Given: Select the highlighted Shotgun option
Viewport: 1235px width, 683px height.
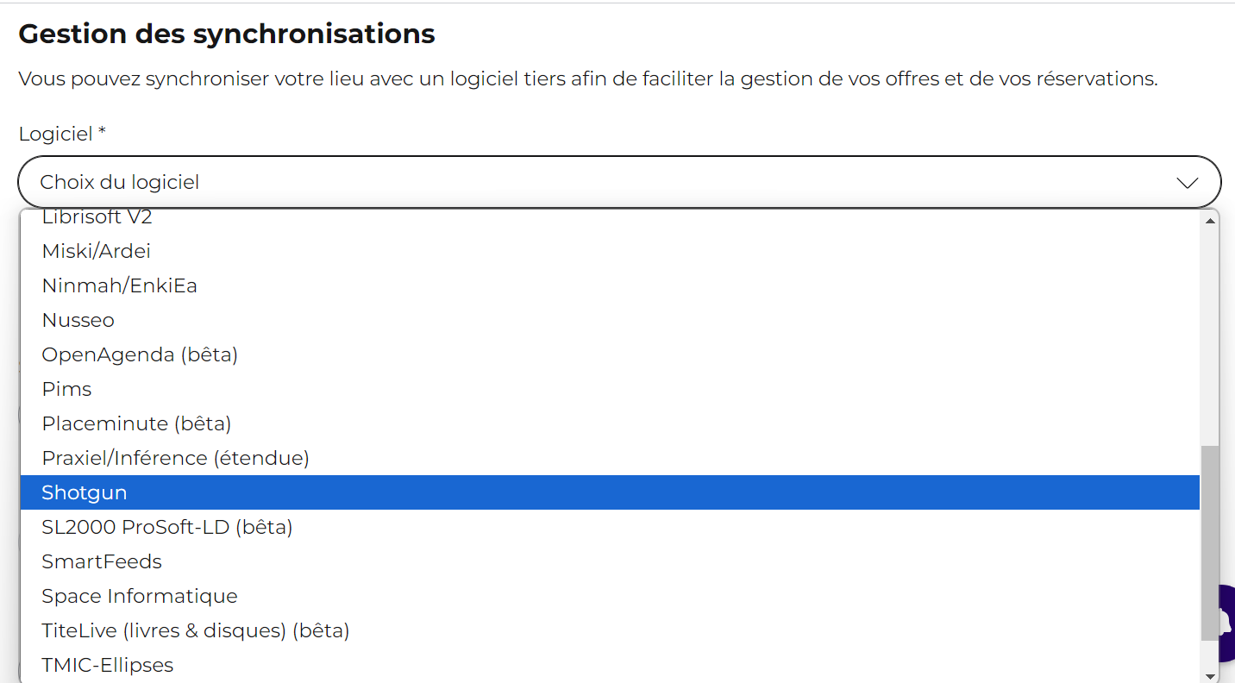Looking at the screenshot, I should point(610,492).
